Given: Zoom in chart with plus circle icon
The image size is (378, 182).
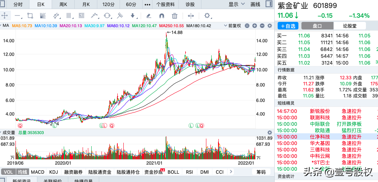Looking at the screenshot, I should tap(255, 26).
